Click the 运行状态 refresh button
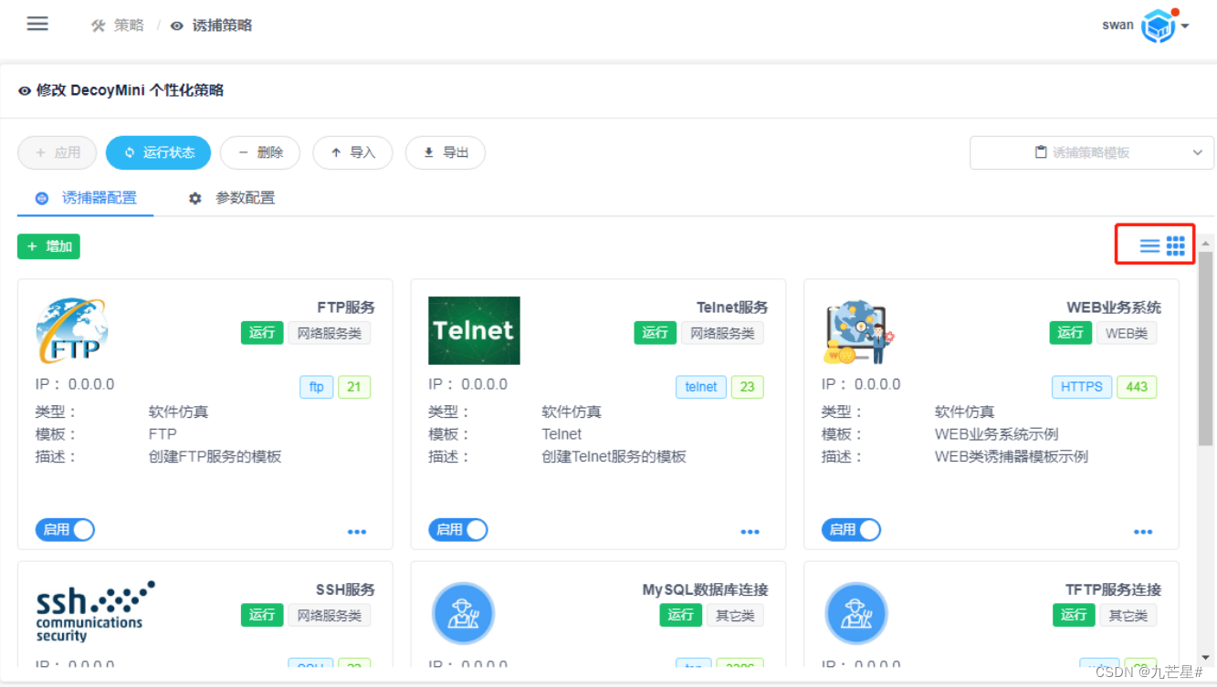 (158, 152)
